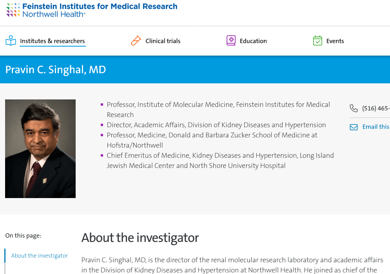Click the phone handset icon

coord(354,108)
